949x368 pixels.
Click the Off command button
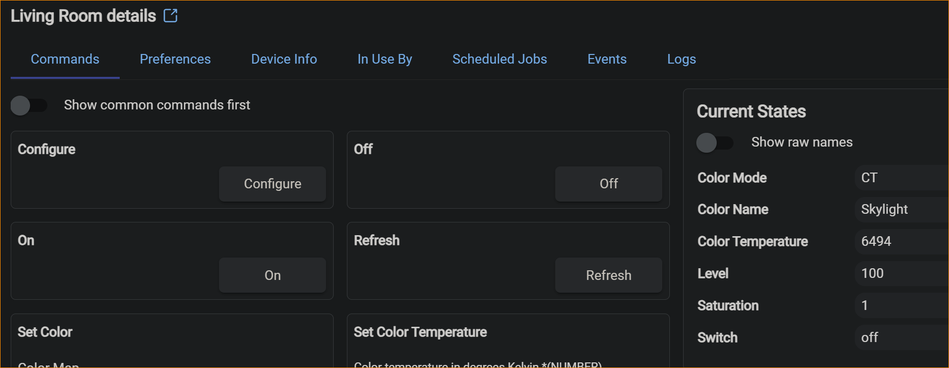tap(608, 184)
